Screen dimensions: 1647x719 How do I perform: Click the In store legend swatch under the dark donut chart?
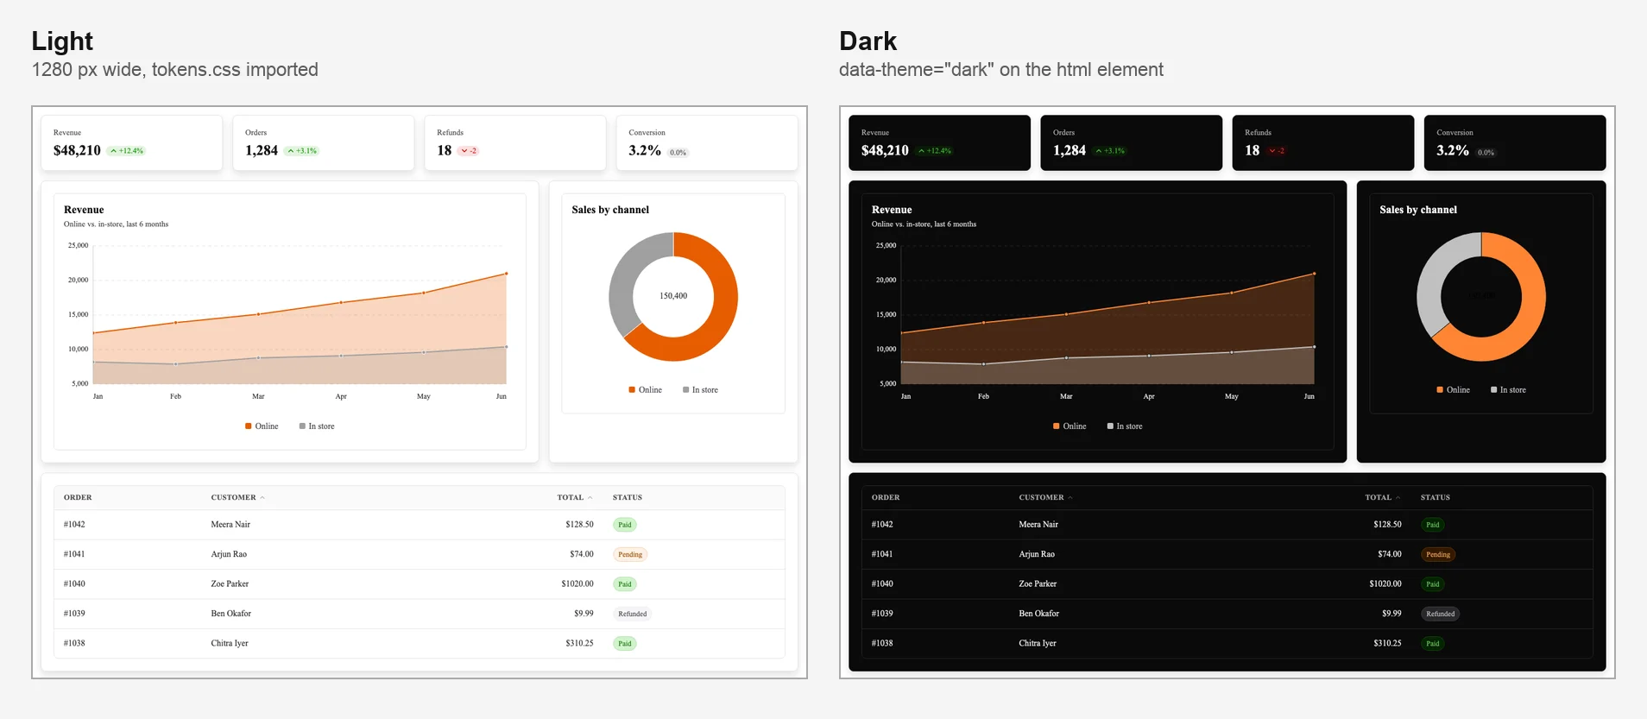[x=1494, y=390]
